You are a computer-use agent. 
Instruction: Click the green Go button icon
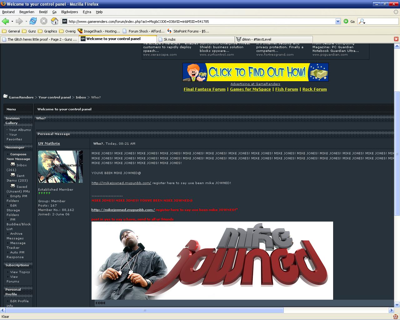click(346, 21)
